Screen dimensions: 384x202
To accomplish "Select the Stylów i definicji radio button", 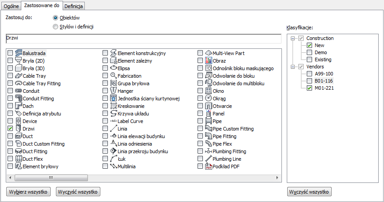I will 55,27.
